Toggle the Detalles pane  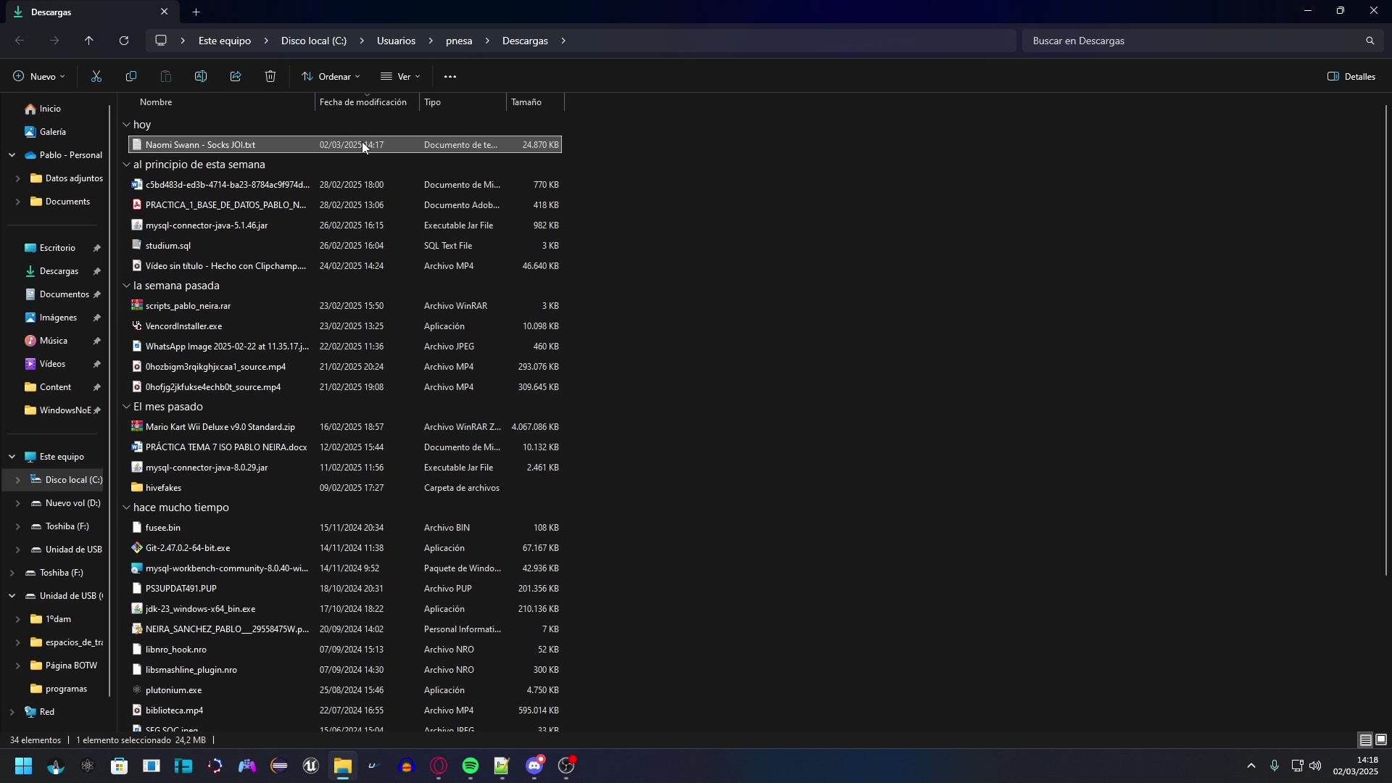click(1351, 76)
